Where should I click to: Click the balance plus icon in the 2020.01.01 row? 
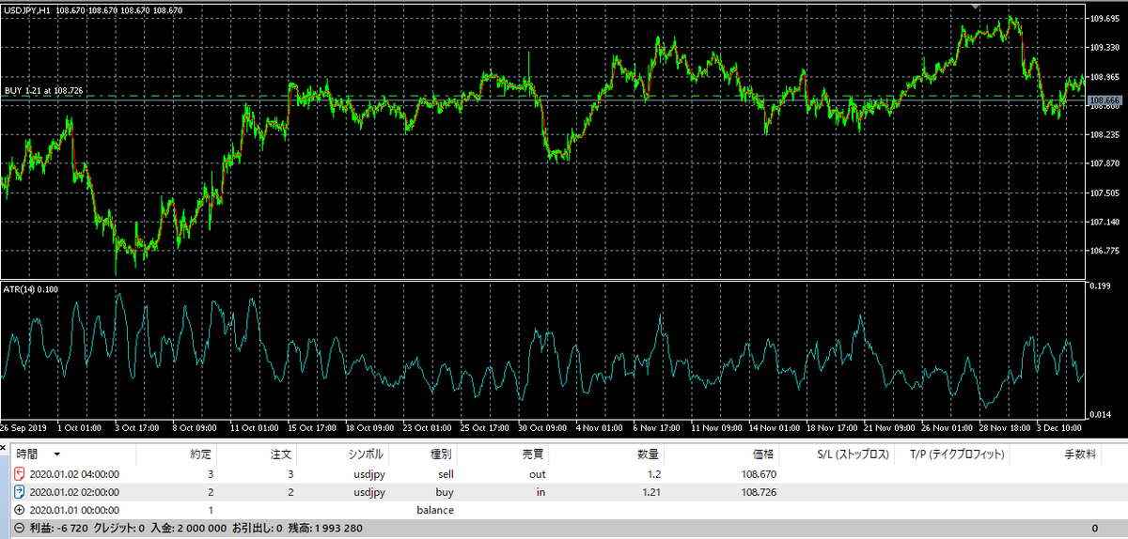[21, 510]
